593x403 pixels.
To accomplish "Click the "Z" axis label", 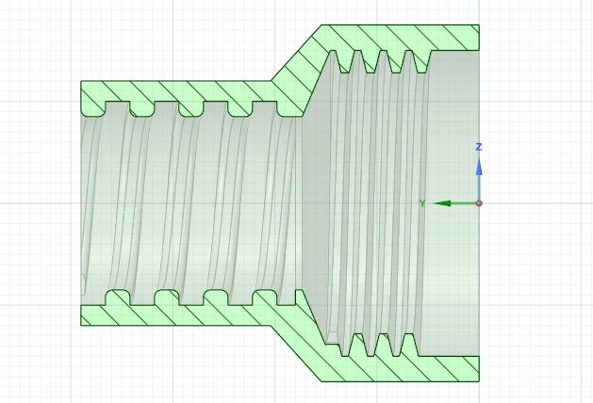I will (479, 147).
